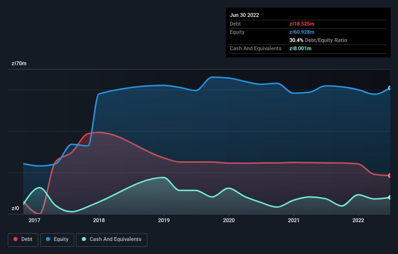Toggle the Equity series legend button
This screenshot has width=398, height=254.
57,240
